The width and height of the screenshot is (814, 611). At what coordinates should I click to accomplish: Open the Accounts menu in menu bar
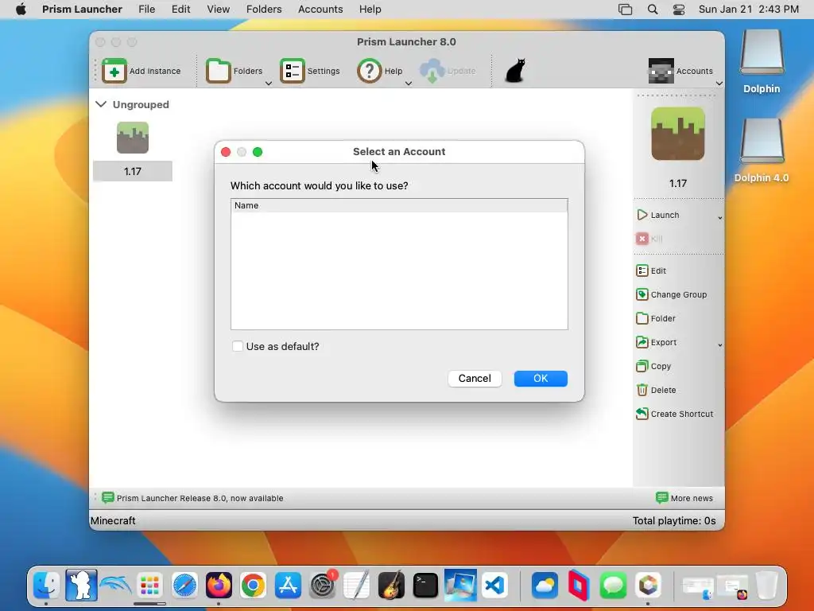(x=320, y=10)
